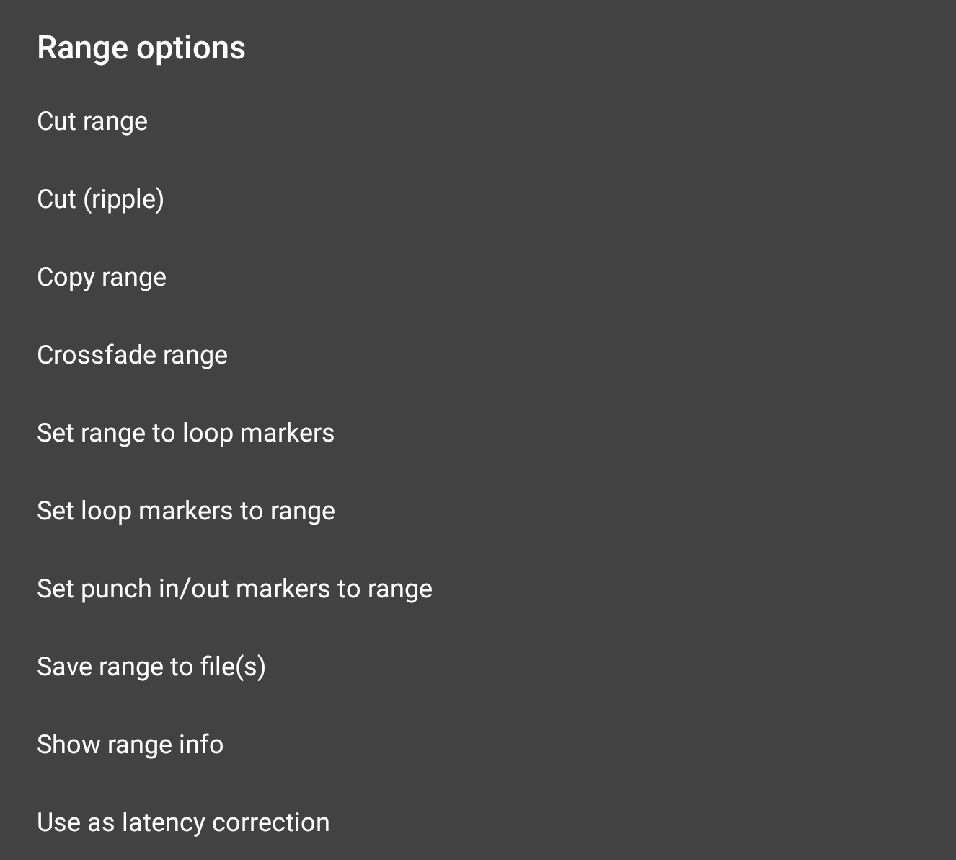Tap Copy range
956x860 pixels.
pos(102,277)
